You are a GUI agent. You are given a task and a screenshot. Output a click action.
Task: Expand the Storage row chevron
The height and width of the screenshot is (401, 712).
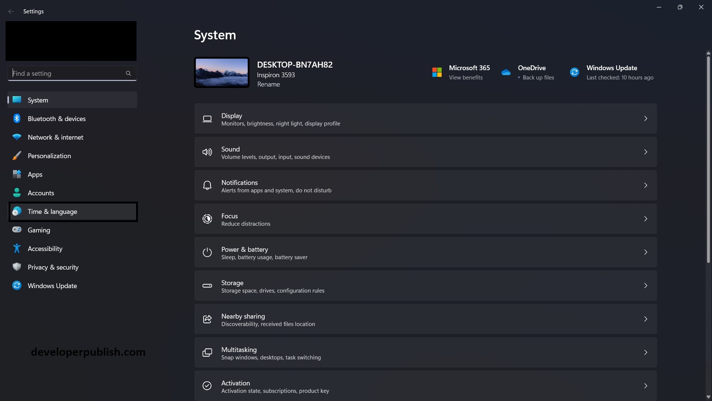click(645, 286)
